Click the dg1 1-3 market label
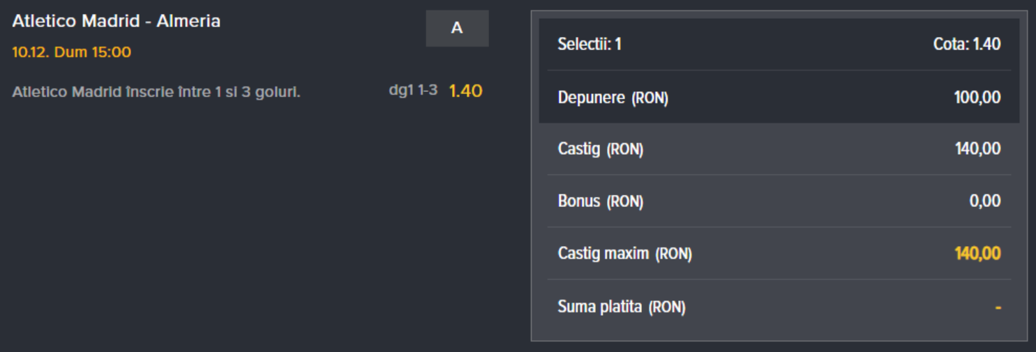This screenshot has width=1036, height=352. (x=413, y=91)
